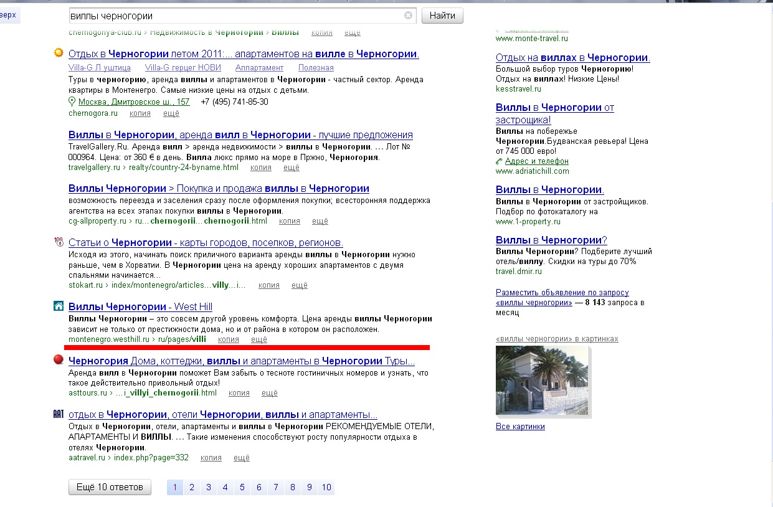The width and height of the screenshot is (773, 507).
Task: Open Виллы Черногории - West Hill result
Action: (x=140, y=307)
